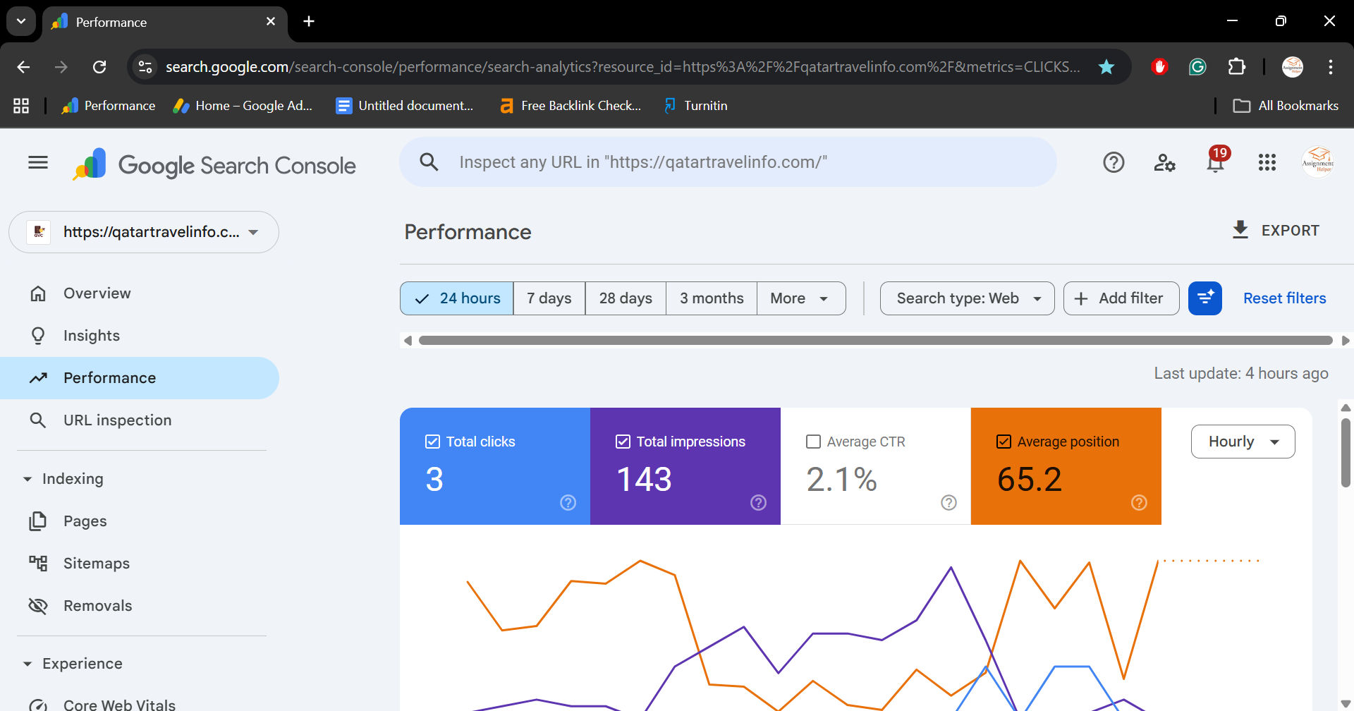Open URL inspection in the sidebar
1354x711 pixels.
[x=140, y=420]
